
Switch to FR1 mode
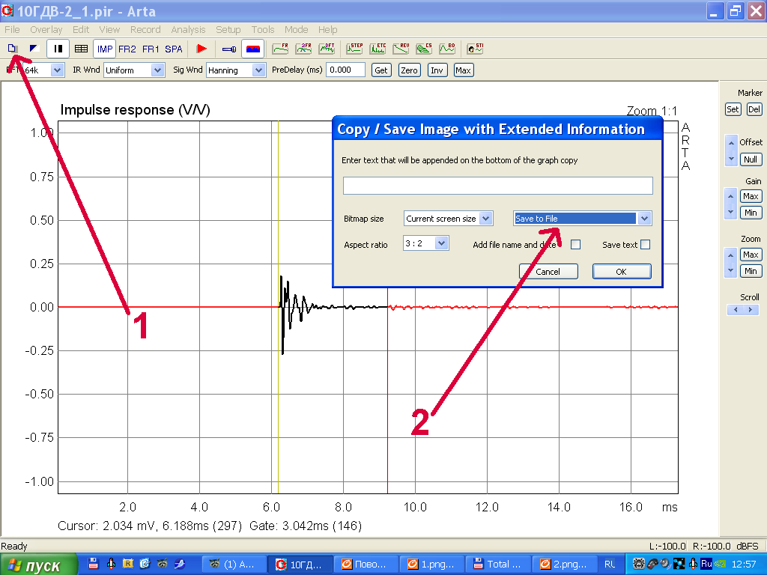150,49
